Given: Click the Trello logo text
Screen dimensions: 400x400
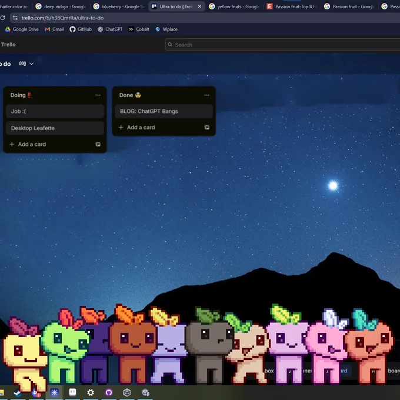Looking at the screenshot, I should click(x=8, y=45).
